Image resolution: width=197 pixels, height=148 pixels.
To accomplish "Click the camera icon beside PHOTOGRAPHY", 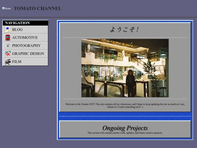I will (x=8, y=45).
